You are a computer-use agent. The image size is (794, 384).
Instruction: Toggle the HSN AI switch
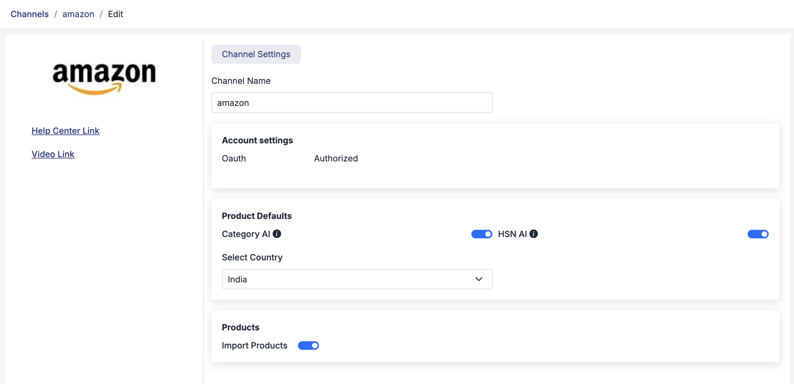pyautogui.click(x=758, y=234)
